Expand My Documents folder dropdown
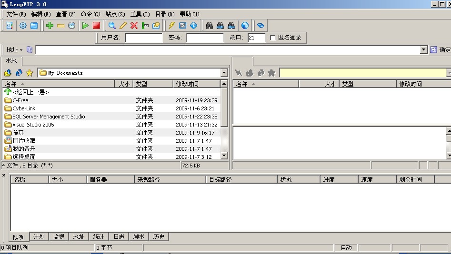This screenshot has height=254, width=451. (x=224, y=73)
